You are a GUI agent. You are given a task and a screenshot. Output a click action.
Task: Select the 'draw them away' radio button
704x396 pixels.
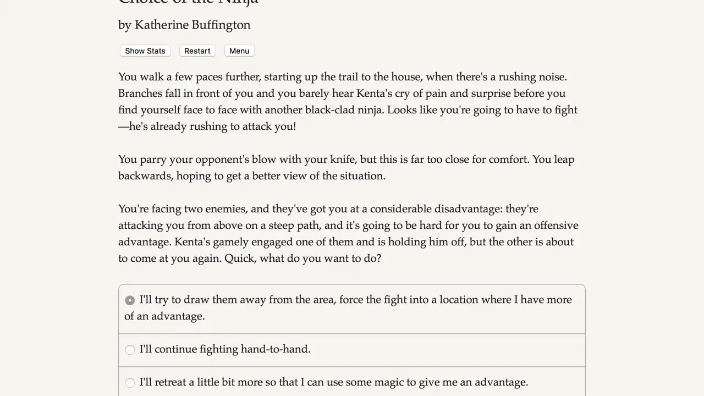tap(130, 300)
